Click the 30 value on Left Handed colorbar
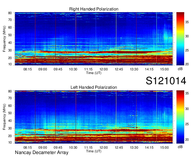This screenshot has height=156, width=192. (187, 109)
